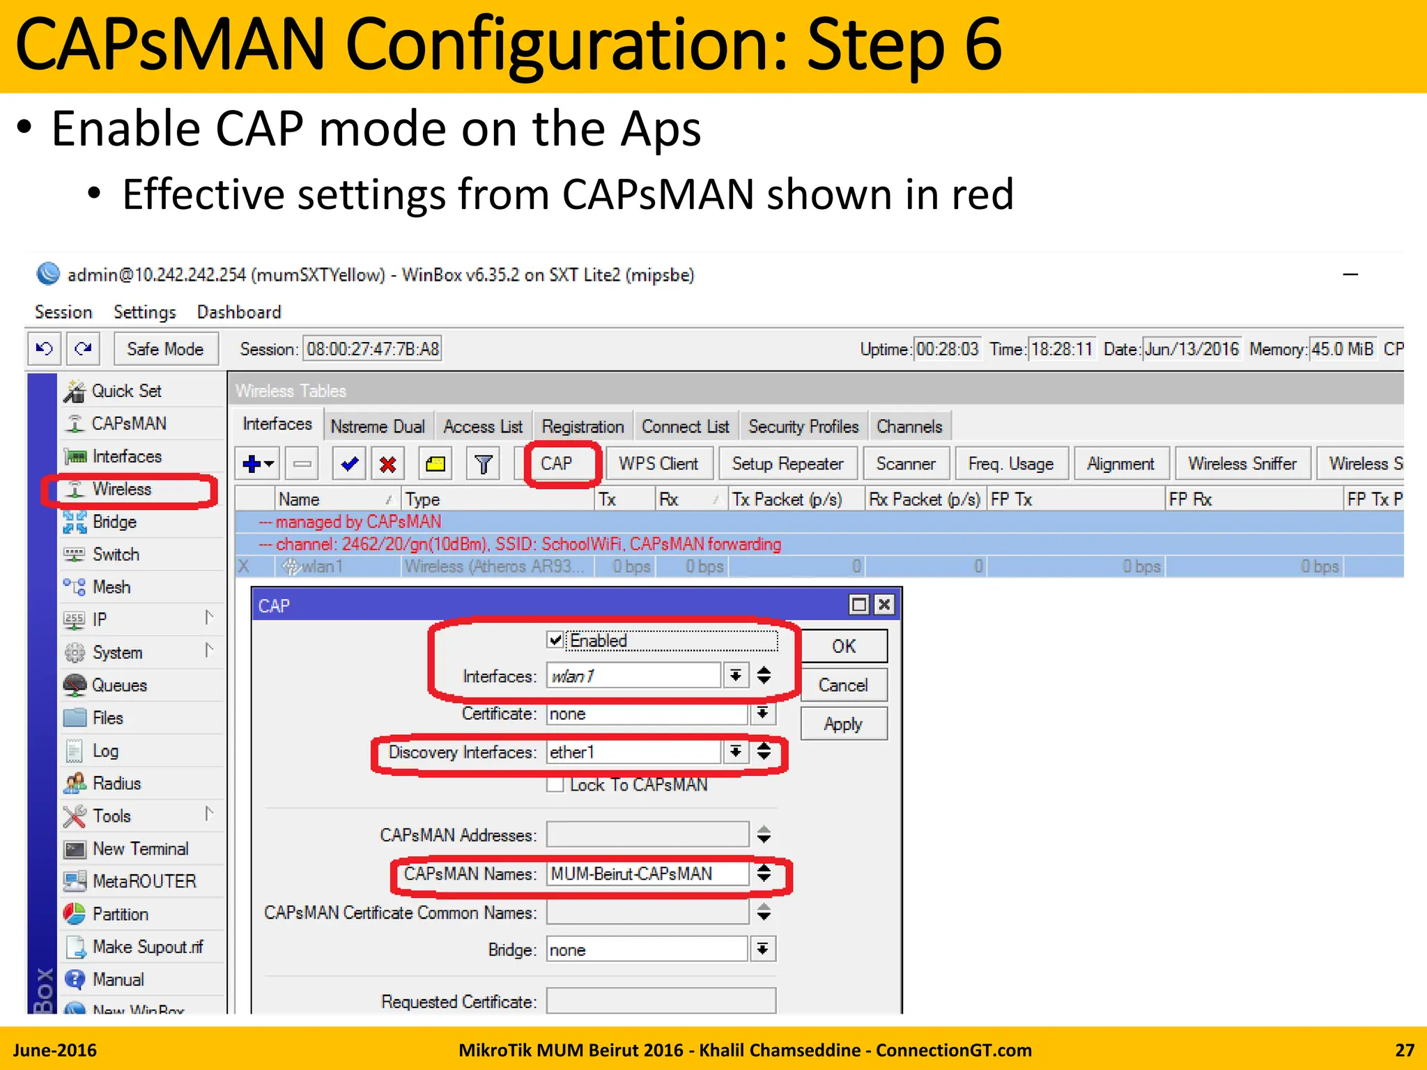Viewport: 1427px width, 1070px height.
Task: Click the Scanner button
Action: 905,464
